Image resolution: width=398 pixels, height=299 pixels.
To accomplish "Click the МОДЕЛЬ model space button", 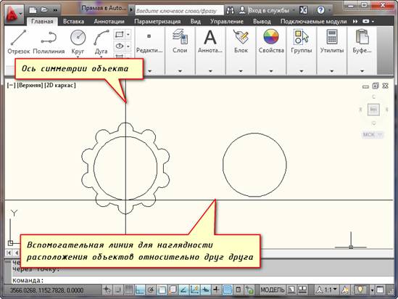I will (273, 290).
